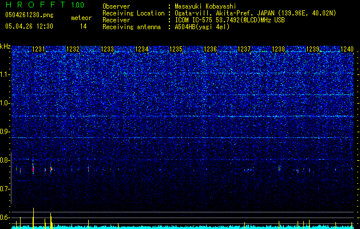The width and height of the screenshot is (360, 229).
Task: Click the 1.0 kHz frequency axis label
Action: point(5,103)
